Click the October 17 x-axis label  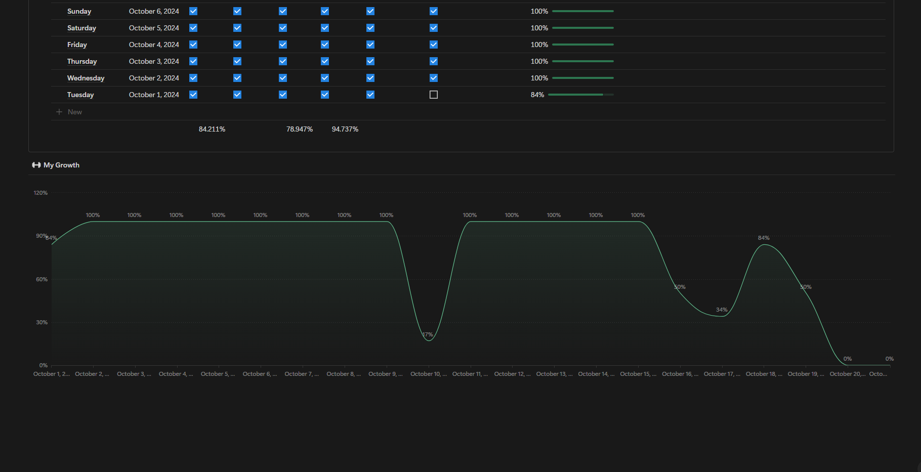click(722, 374)
